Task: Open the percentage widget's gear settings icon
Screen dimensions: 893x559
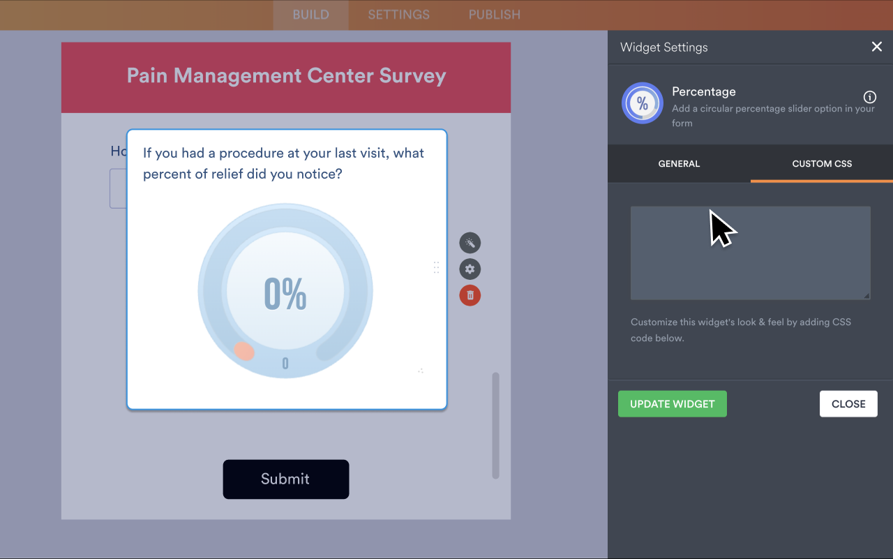Action: click(x=470, y=269)
